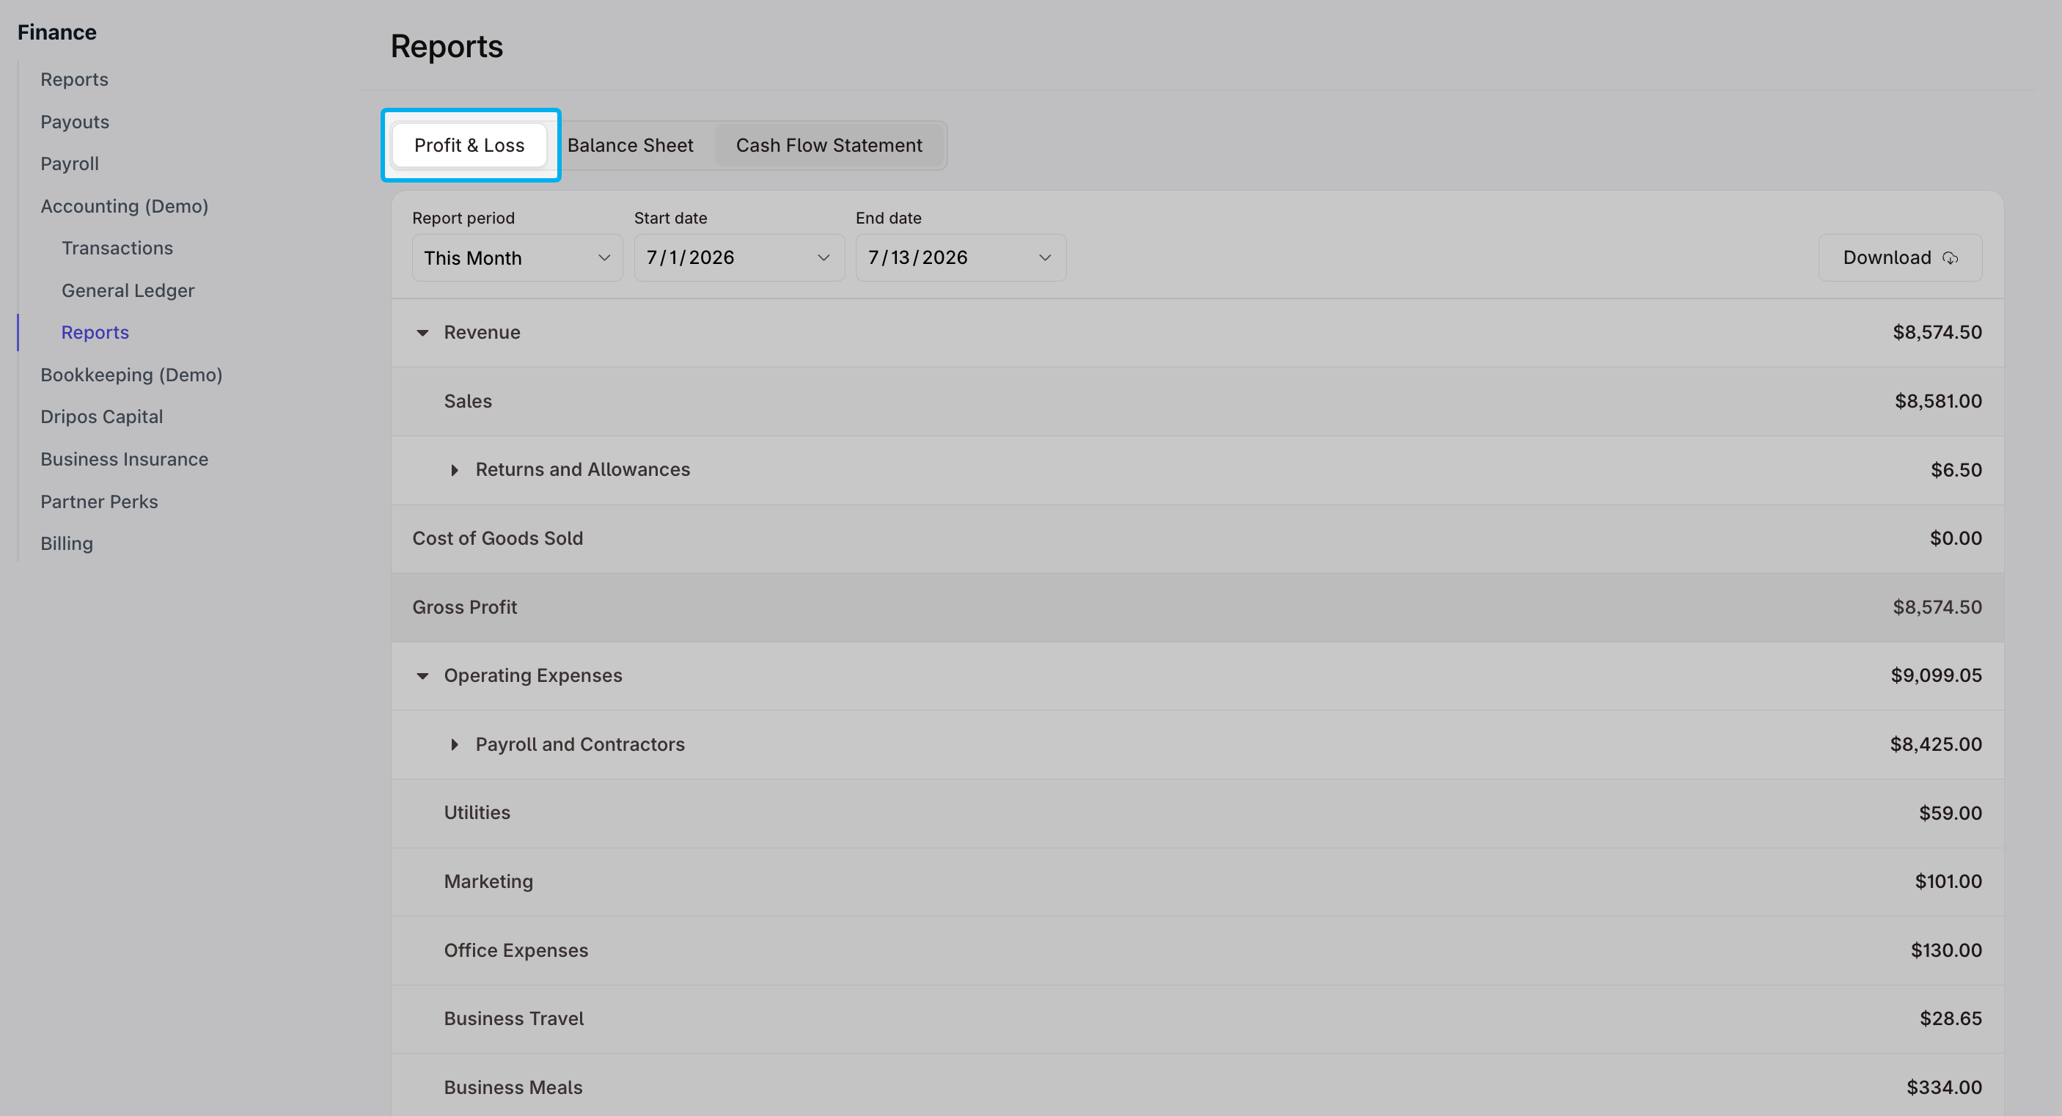This screenshot has height=1116, width=2062.
Task: Open Business Insurance page
Action: (x=124, y=459)
